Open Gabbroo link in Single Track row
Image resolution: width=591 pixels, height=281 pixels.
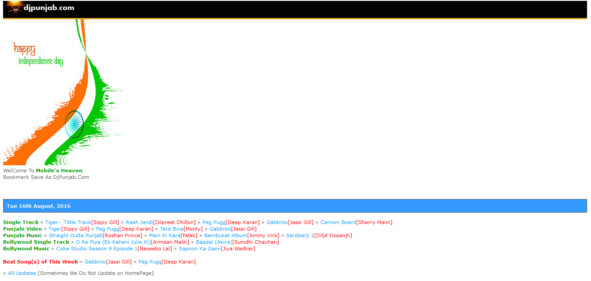277,222
